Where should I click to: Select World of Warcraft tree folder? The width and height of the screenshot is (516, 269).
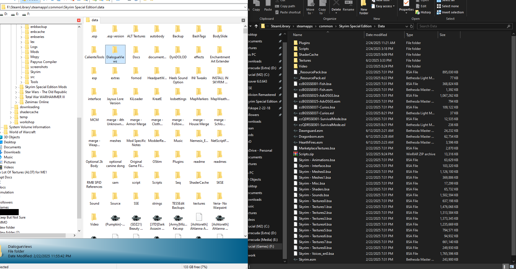point(22,132)
